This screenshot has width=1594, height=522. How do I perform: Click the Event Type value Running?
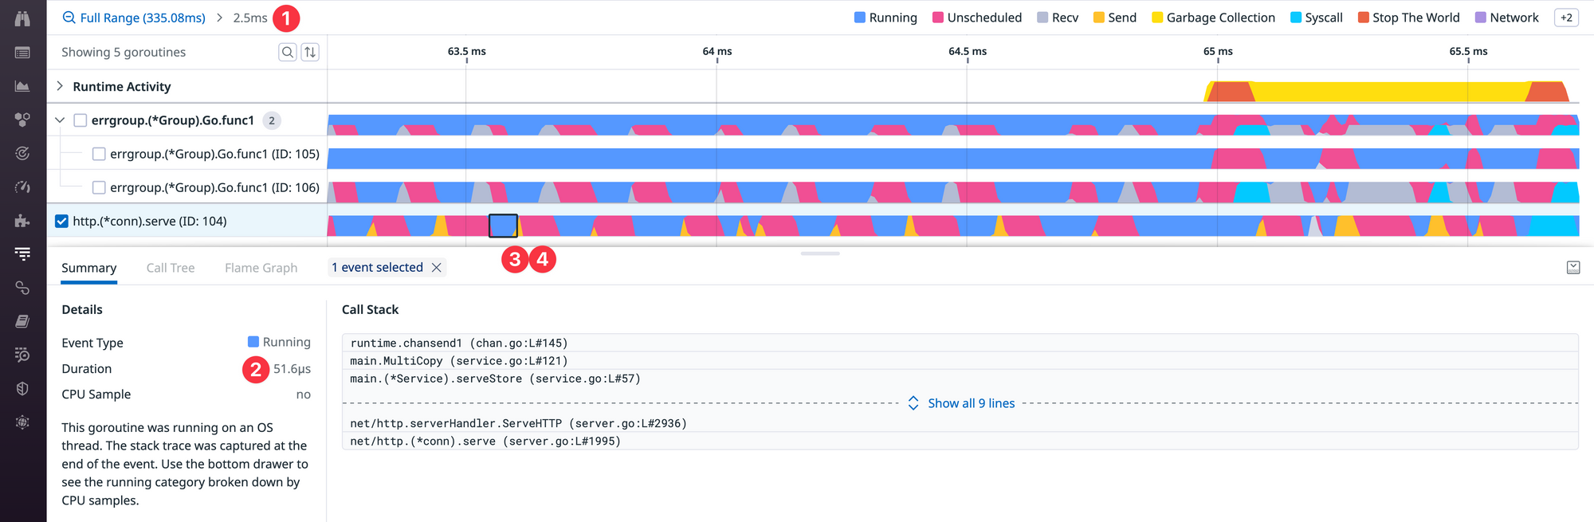pyautogui.click(x=279, y=342)
